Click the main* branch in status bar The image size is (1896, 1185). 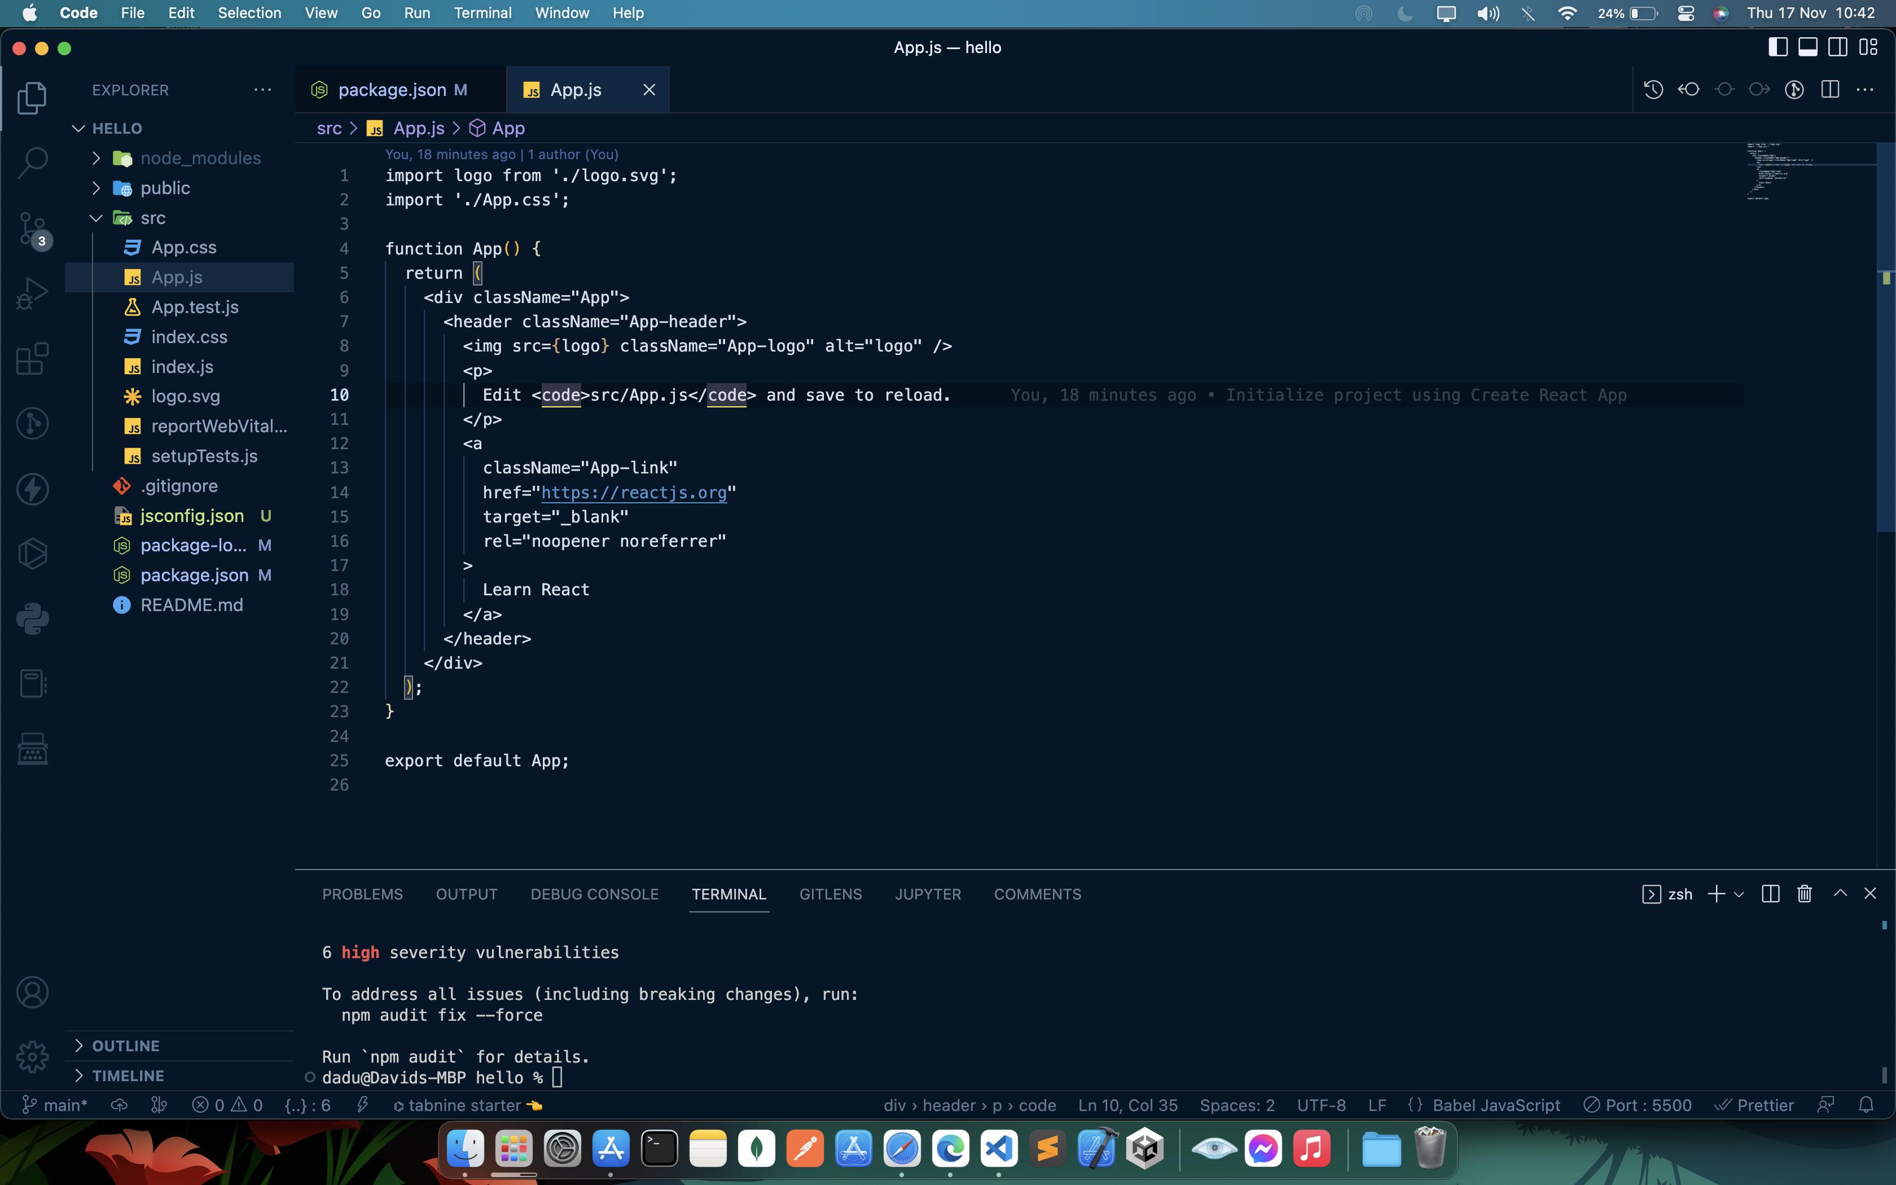pyautogui.click(x=55, y=1105)
